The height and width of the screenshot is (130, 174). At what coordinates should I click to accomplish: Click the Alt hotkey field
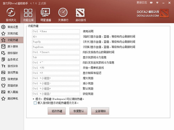(56, 37)
